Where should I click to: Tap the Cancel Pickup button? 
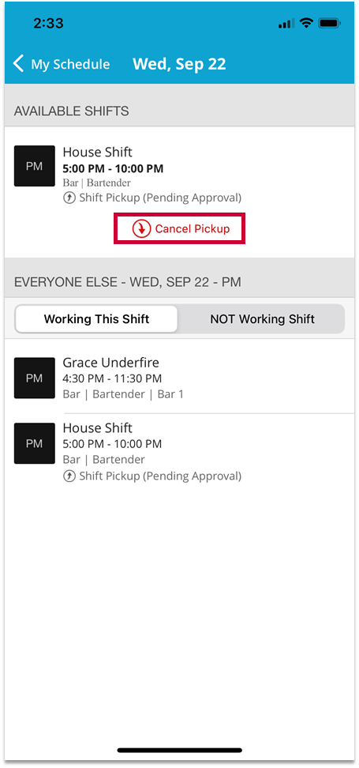tap(180, 228)
